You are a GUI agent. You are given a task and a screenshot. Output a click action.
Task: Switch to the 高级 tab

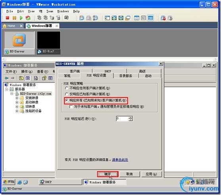coord(142,71)
